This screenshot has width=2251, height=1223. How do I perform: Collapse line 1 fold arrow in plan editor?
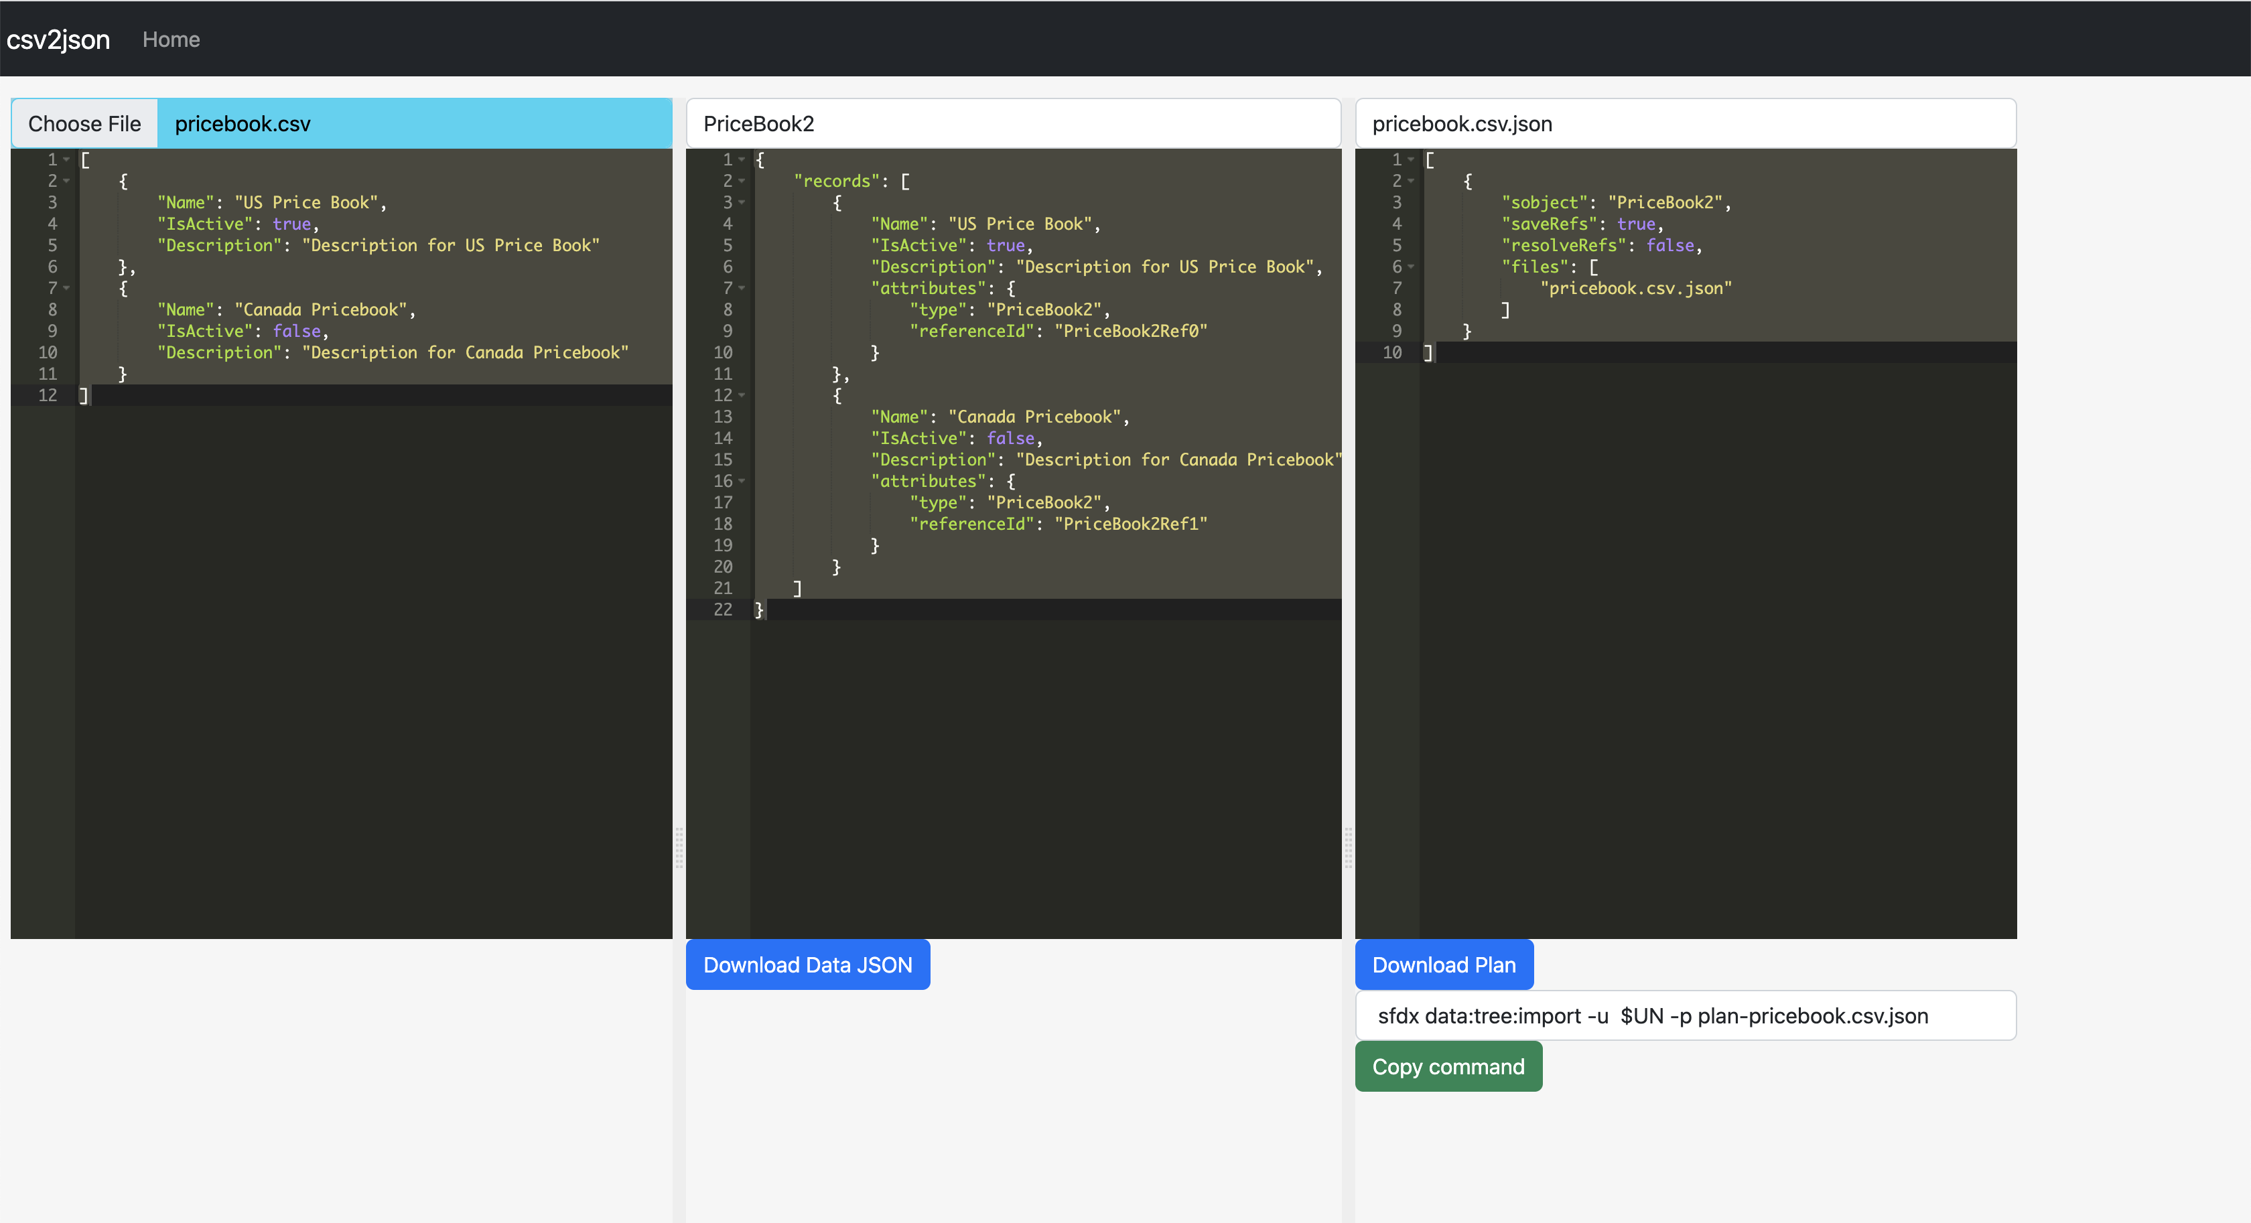coord(1412,160)
